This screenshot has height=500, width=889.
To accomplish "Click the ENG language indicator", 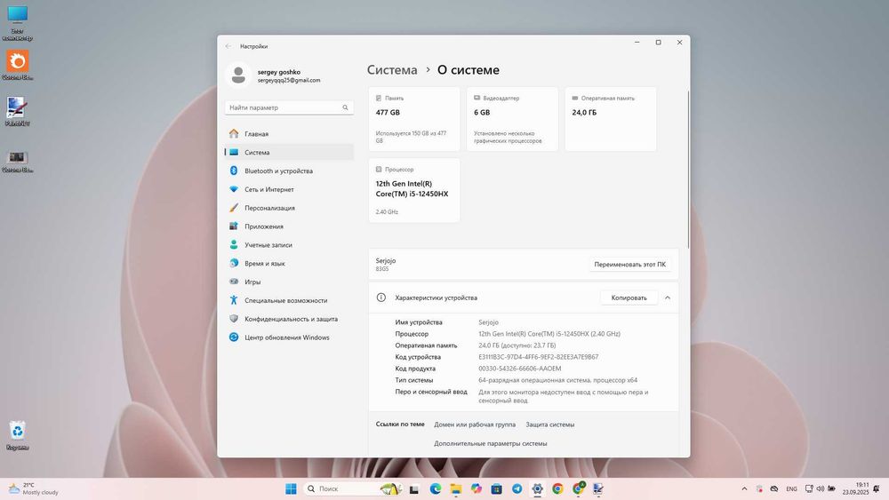I will [791, 489].
